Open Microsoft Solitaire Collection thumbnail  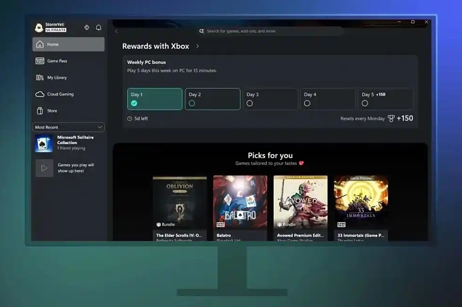coord(44,143)
